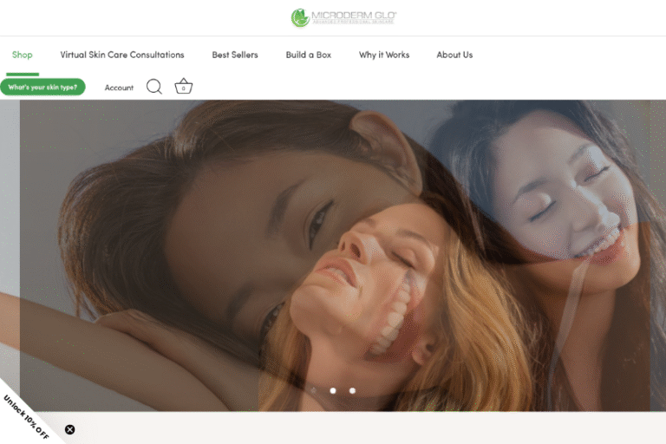This screenshot has width=666, height=444.
Task: Open the shopping basket icon
Action: click(183, 87)
